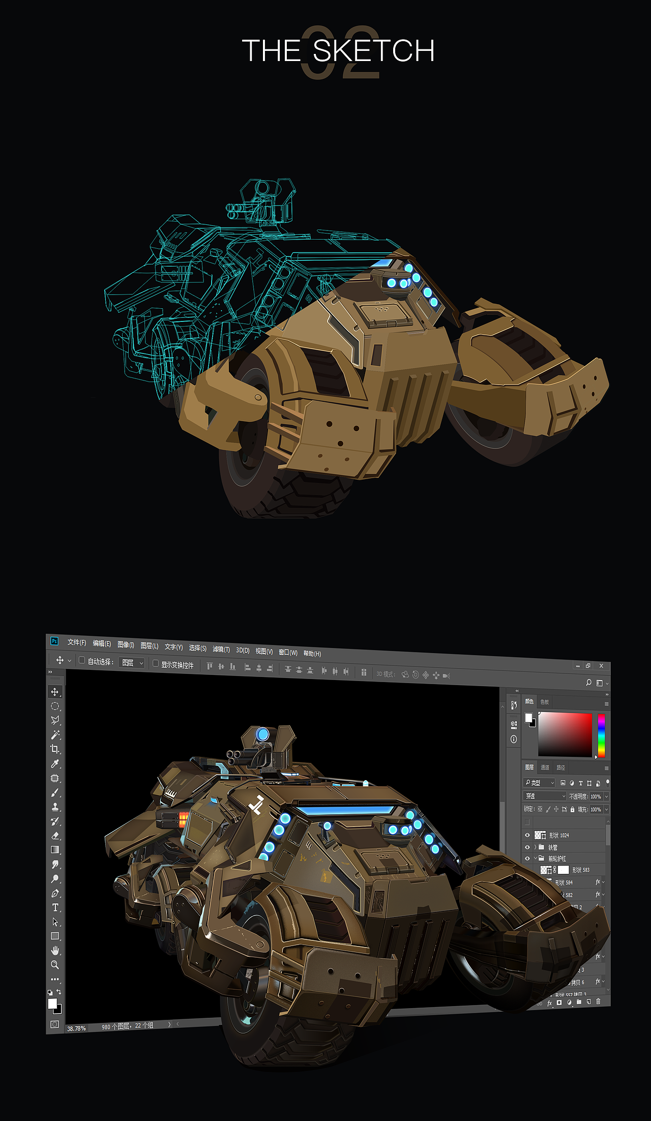Switch to the 路径 tab

pyautogui.click(x=561, y=768)
